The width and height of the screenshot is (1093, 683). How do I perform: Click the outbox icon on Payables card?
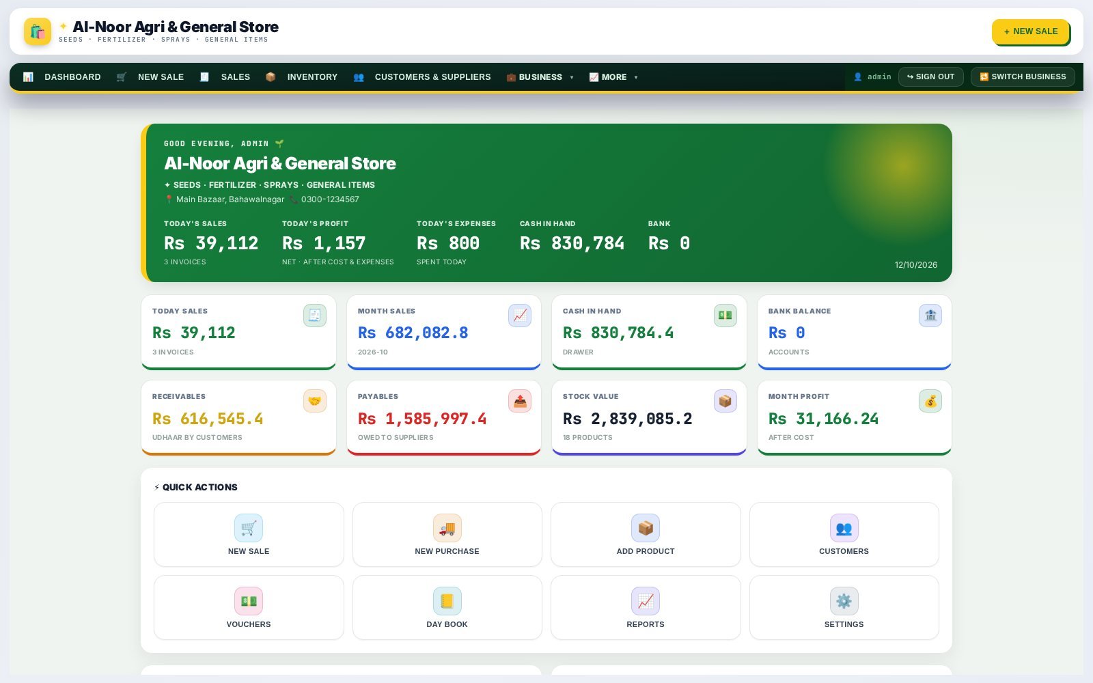click(x=520, y=401)
